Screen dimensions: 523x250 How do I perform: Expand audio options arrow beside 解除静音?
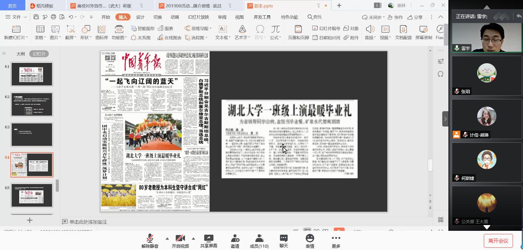[x=167, y=238]
